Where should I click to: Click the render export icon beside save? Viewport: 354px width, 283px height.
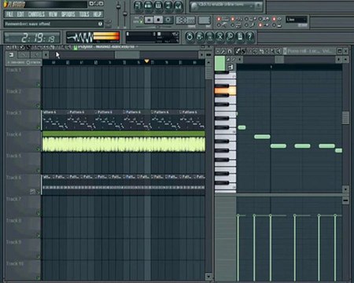click(210, 37)
